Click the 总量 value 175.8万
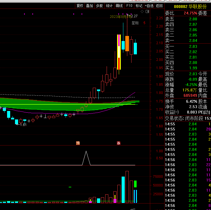Screen dimensions: 211x210 [190, 90]
